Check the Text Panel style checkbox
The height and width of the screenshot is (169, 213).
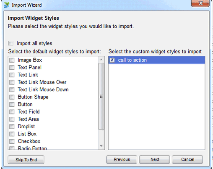pyautogui.click(x=12, y=68)
